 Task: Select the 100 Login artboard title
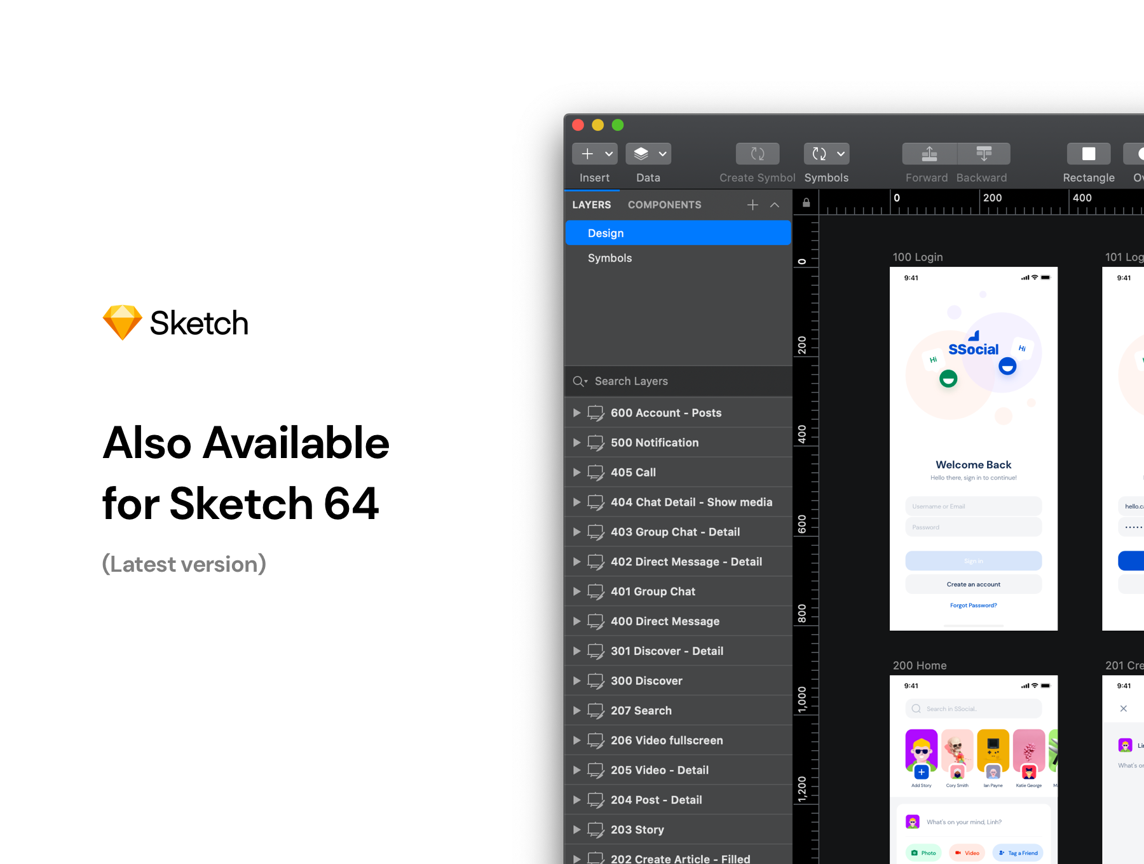tap(917, 257)
